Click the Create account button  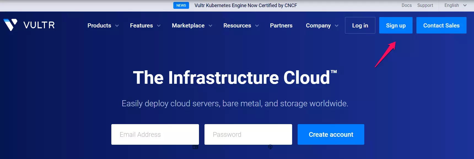click(331, 134)
